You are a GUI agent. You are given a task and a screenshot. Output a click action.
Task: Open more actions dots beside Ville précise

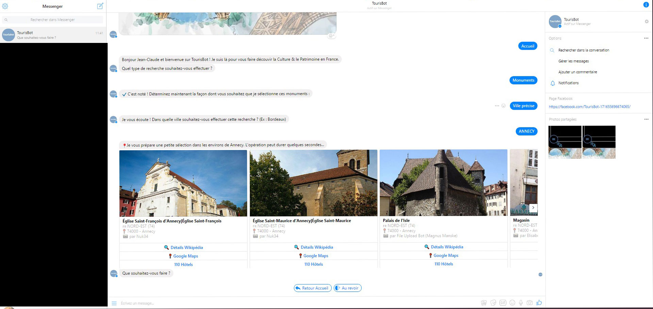pos(497,106)
